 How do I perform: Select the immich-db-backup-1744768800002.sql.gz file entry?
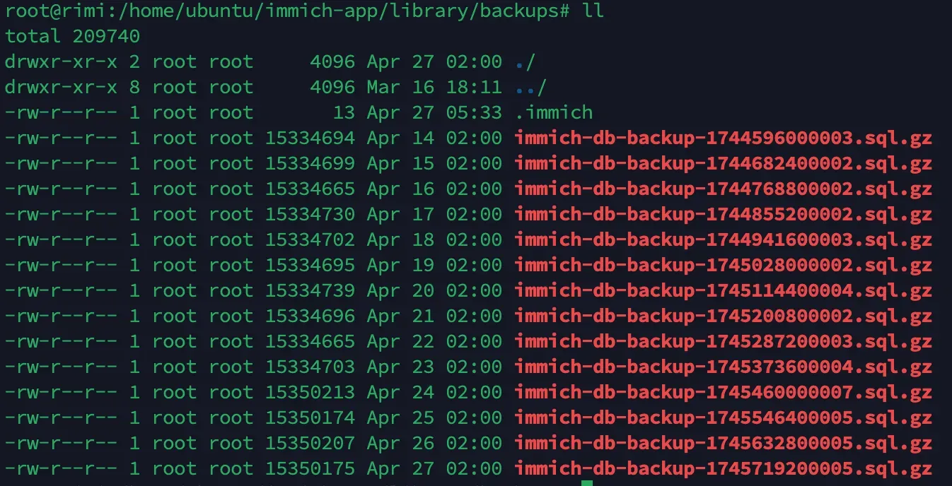pos(723,189)
